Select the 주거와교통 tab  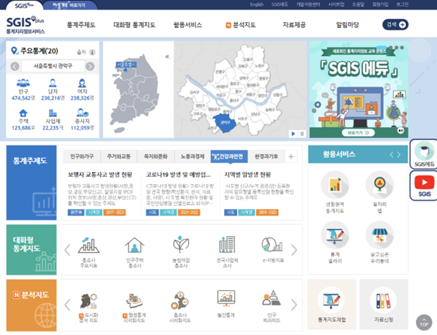coord(119,156)
